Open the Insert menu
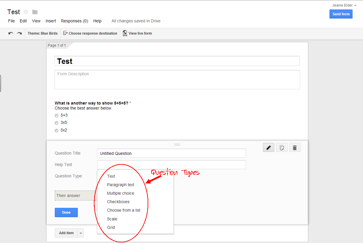This screenshot has width=363, height=243. point(51,21)
